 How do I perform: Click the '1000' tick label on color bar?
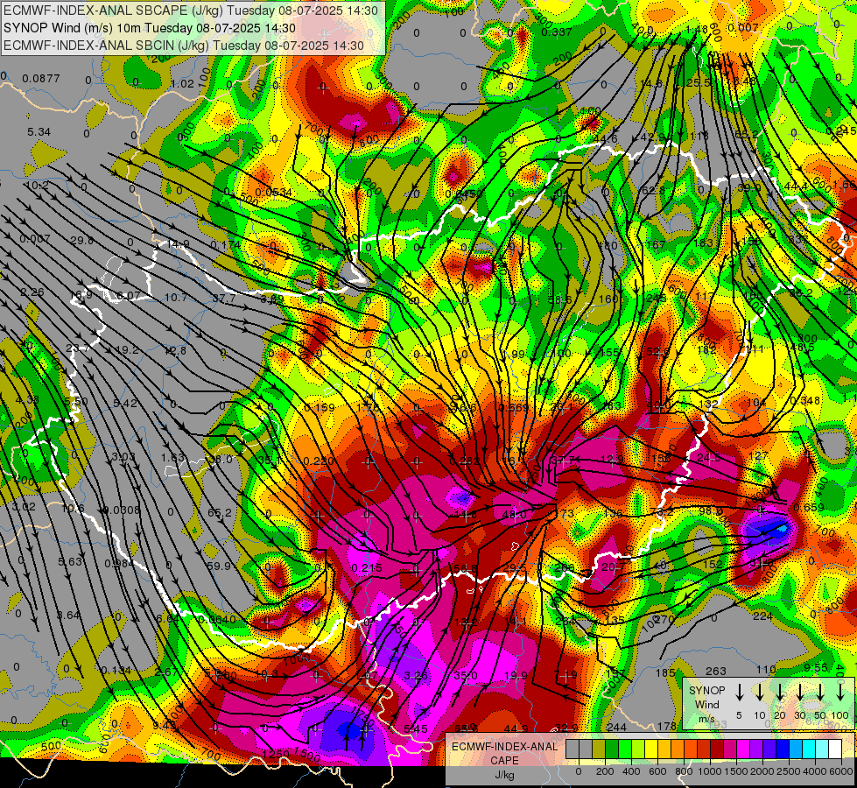pos(710,771)
